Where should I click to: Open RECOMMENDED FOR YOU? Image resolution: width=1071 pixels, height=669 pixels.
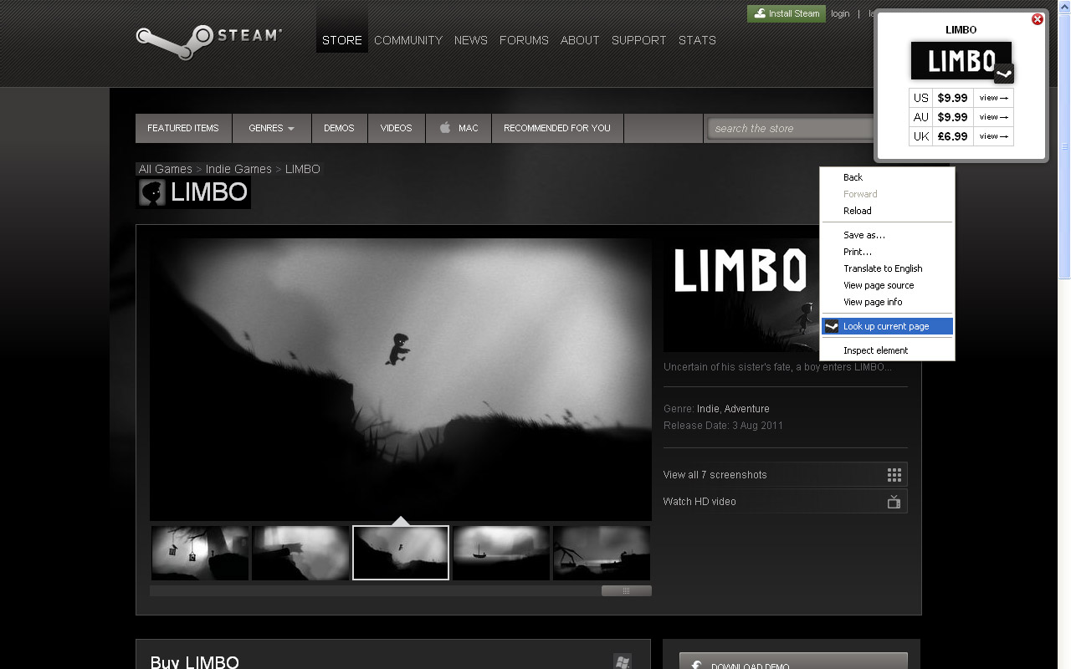tap(557, 128)
